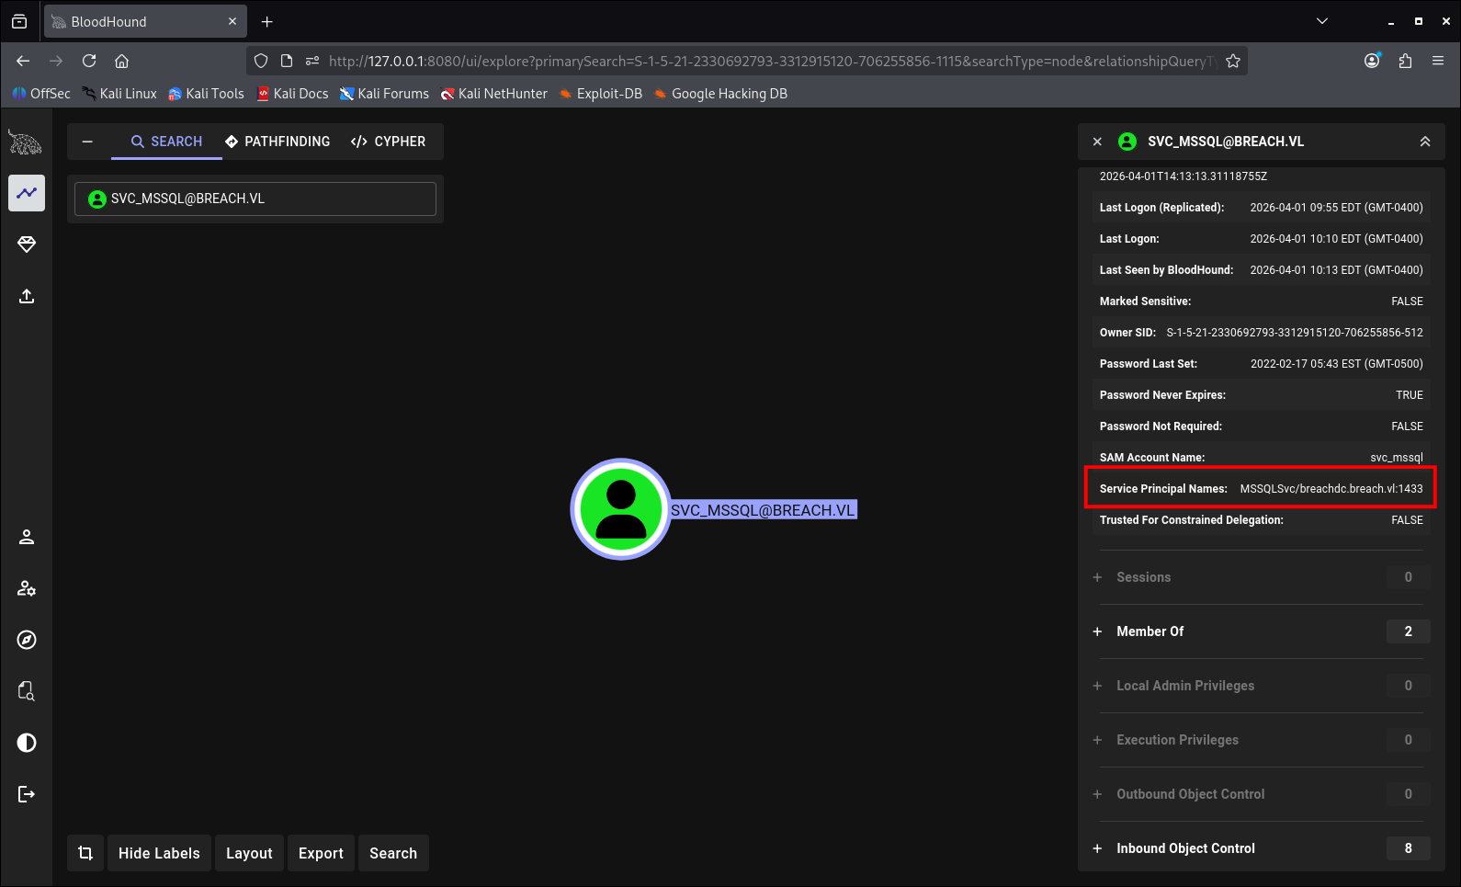Open the administration user-gear icon

coord(27,588)
